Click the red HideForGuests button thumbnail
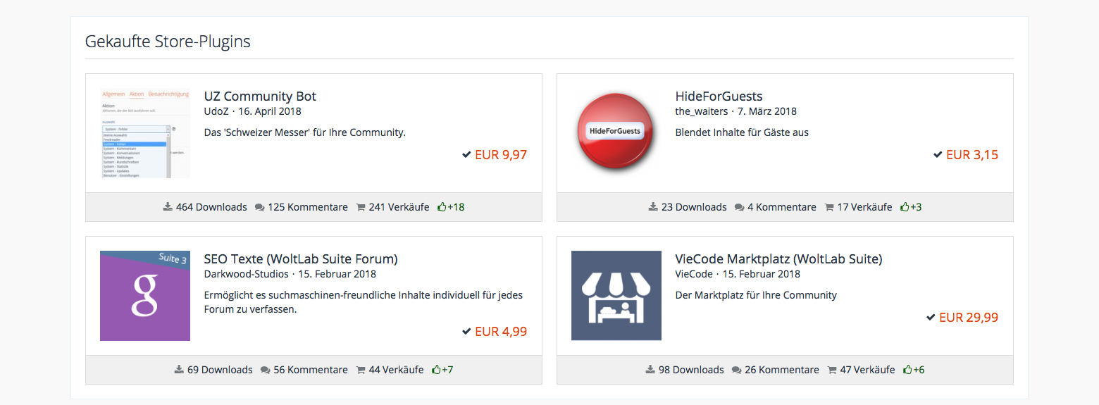1099x405 pixels. (616, 132)
